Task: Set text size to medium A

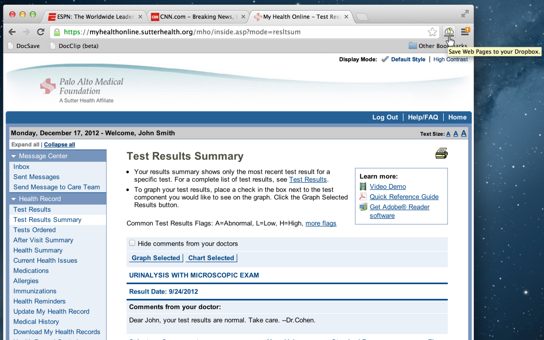Action: pos(456,133)
